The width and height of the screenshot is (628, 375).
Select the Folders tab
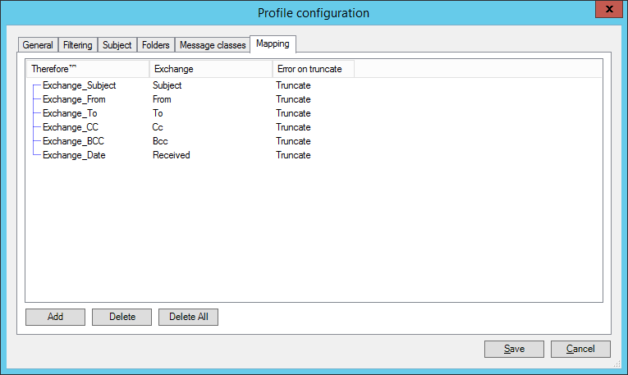click(156, 45)
